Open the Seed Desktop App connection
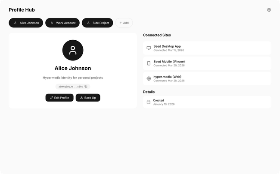The height and width of the screenshot is (174, 280). tap(207, 48)
